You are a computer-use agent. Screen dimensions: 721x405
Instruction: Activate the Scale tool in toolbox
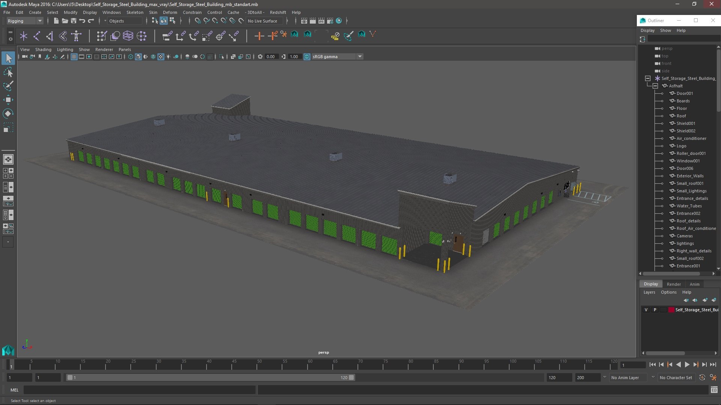[8, 127]
